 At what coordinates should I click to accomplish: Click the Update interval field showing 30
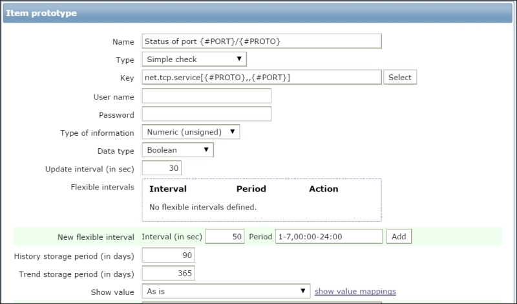pyautogui.click(x=162, y=168)
